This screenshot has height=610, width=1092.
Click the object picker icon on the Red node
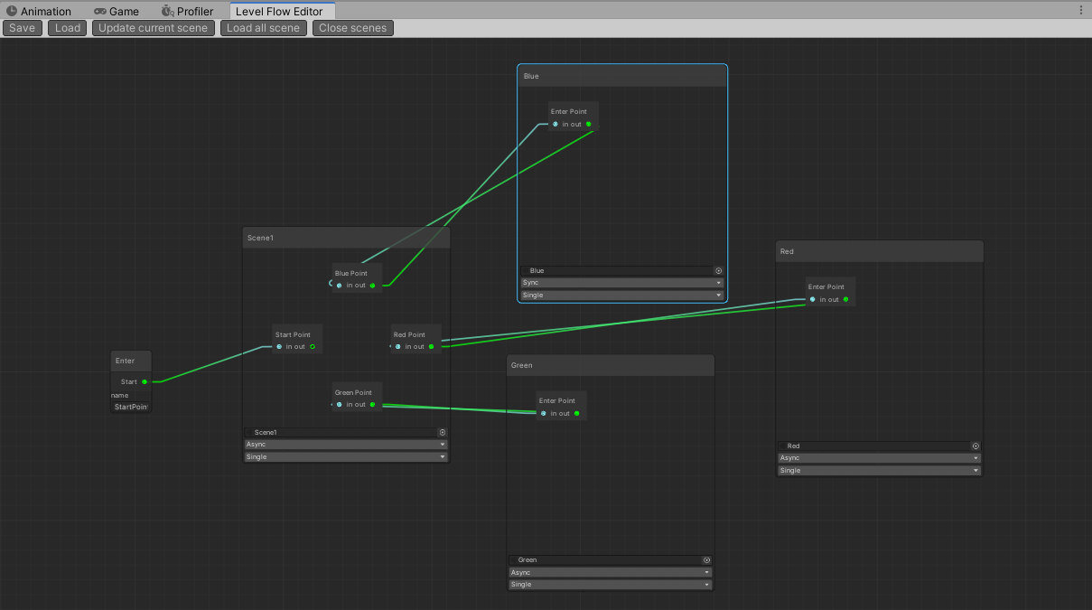coord(974,446)
